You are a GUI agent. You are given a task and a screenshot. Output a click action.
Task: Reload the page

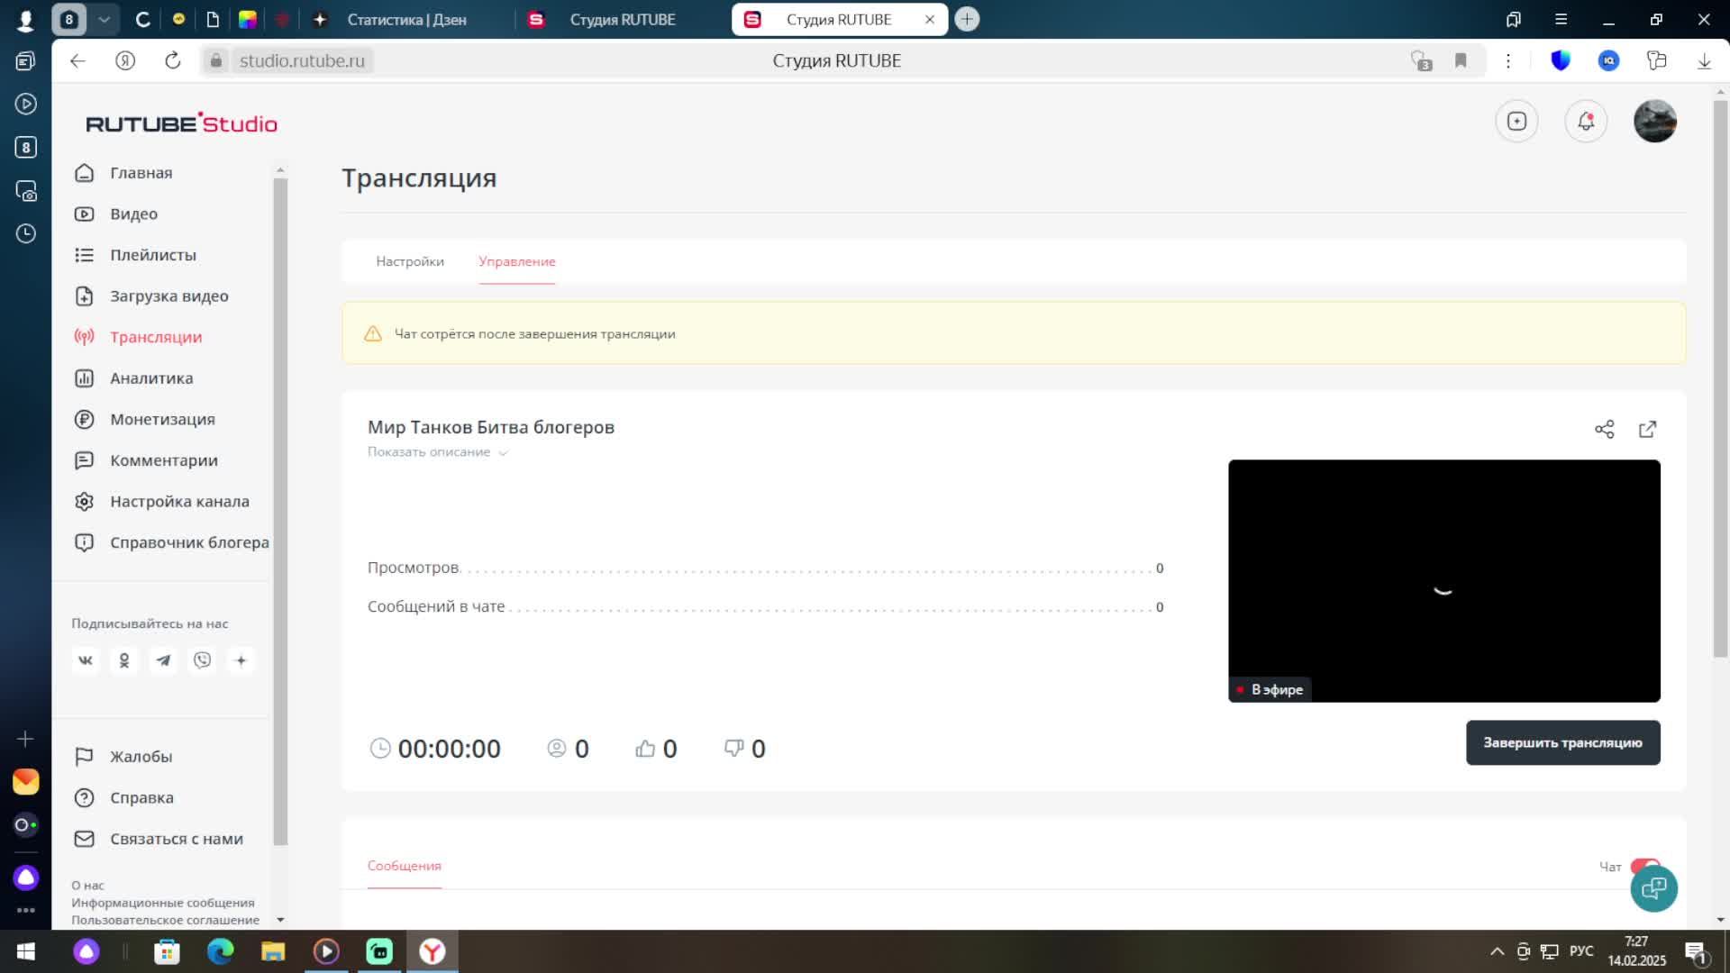click(x=173, y=60)
